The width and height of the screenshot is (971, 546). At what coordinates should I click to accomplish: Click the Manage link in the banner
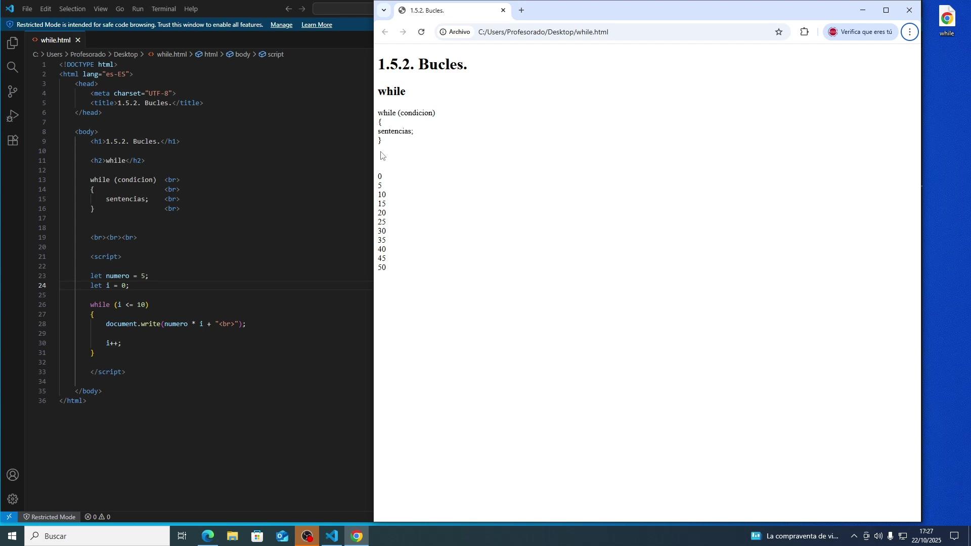click(281, 25)
